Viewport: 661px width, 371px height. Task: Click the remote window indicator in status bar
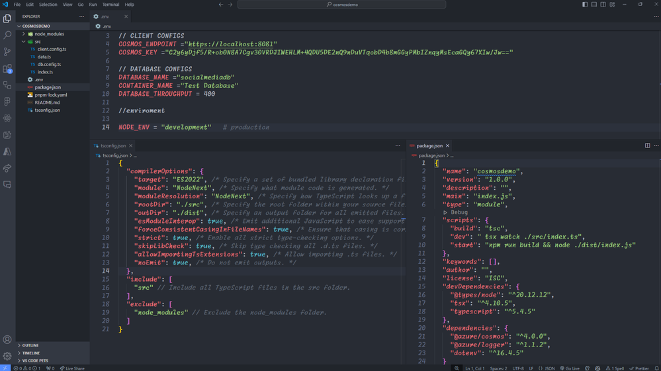pyautogui.click(x=5, y=368)
